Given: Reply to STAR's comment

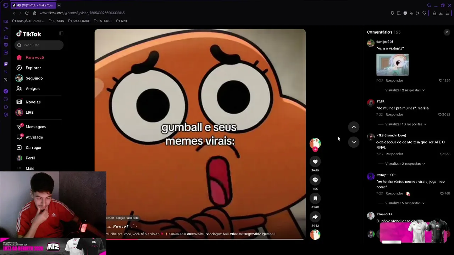Looking at the screenshot, I should (394, 115).
